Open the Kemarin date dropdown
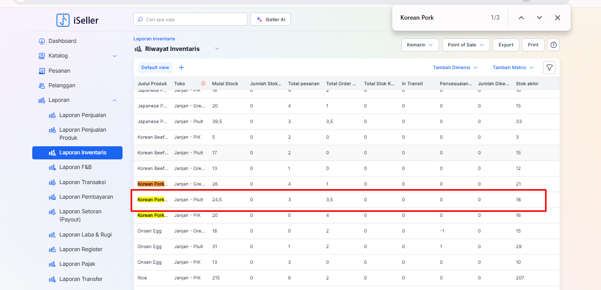This screenshot has width=601, height=290. point(420,45)
